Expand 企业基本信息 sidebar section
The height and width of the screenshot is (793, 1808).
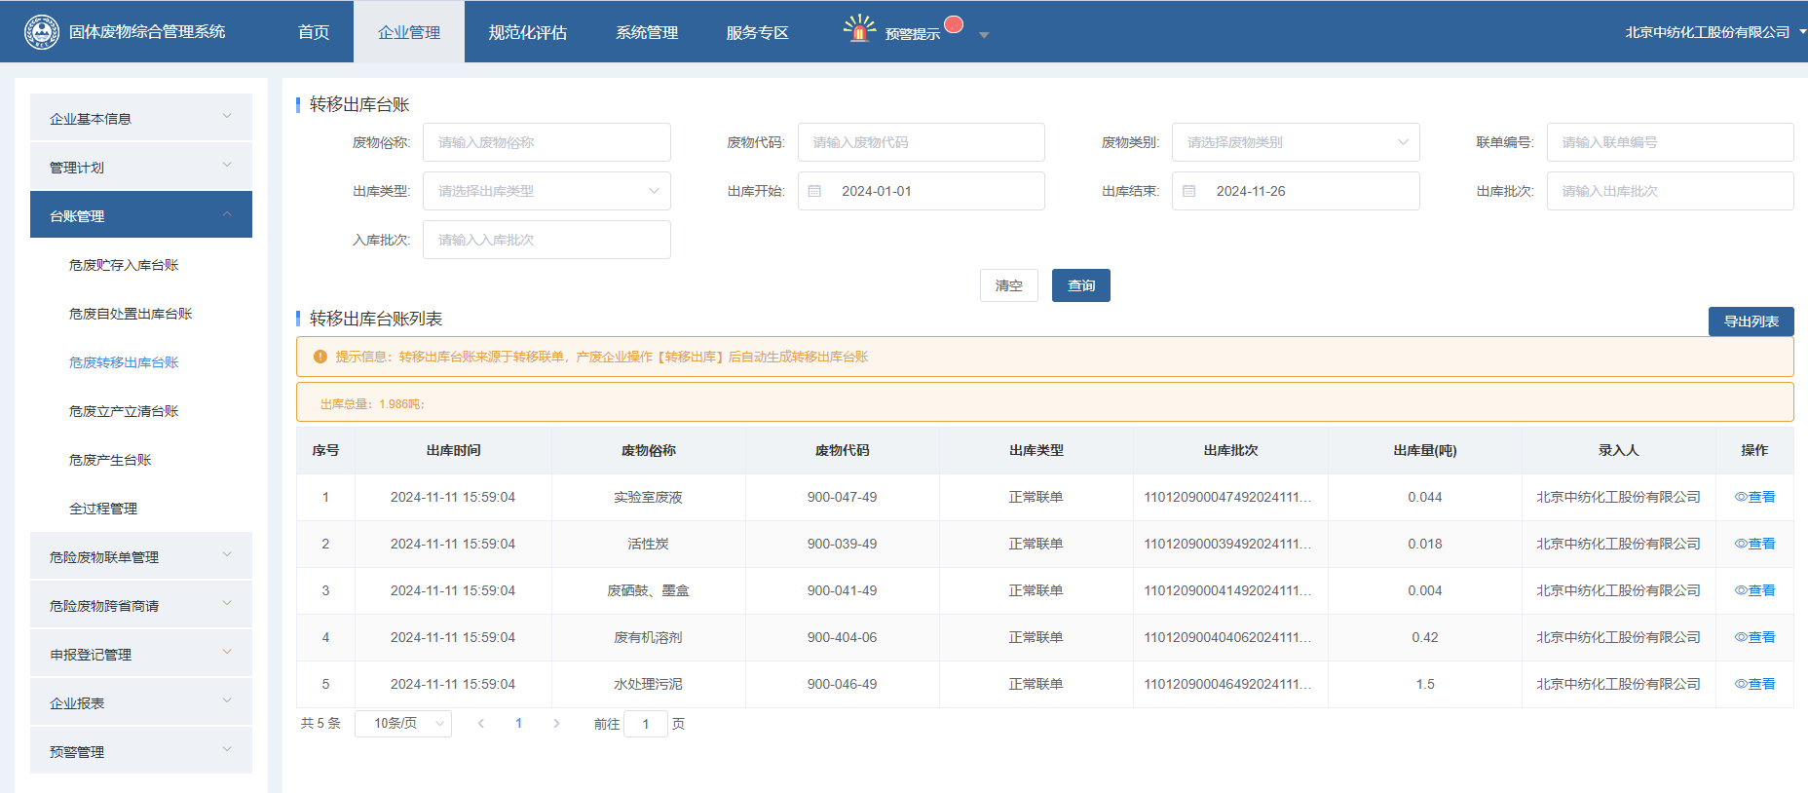tap(141, 118)
